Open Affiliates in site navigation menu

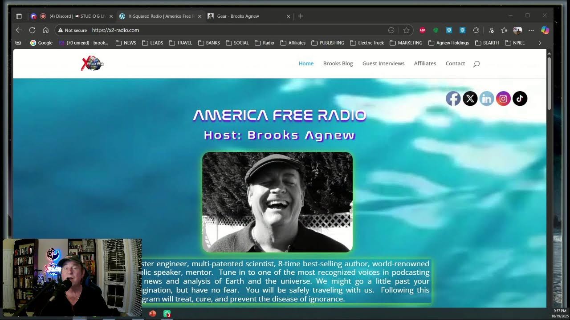[425, 64]
